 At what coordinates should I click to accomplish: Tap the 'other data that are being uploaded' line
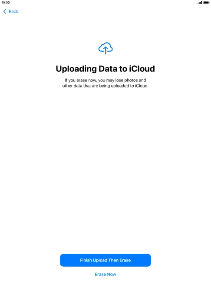tap(105, 86)
